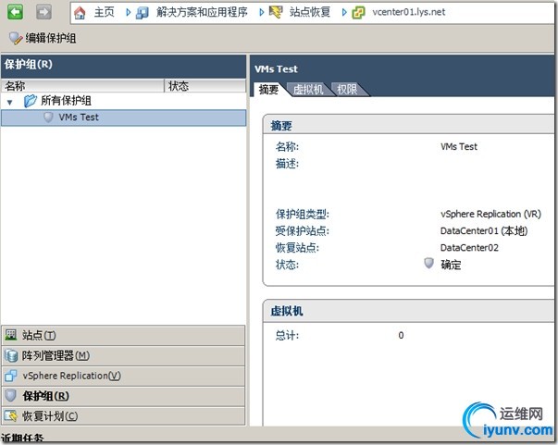The height and width of the screenshot is (445, 558).
Task: Select vcenter01.lys.net in address bar
Action: [408, 12]
